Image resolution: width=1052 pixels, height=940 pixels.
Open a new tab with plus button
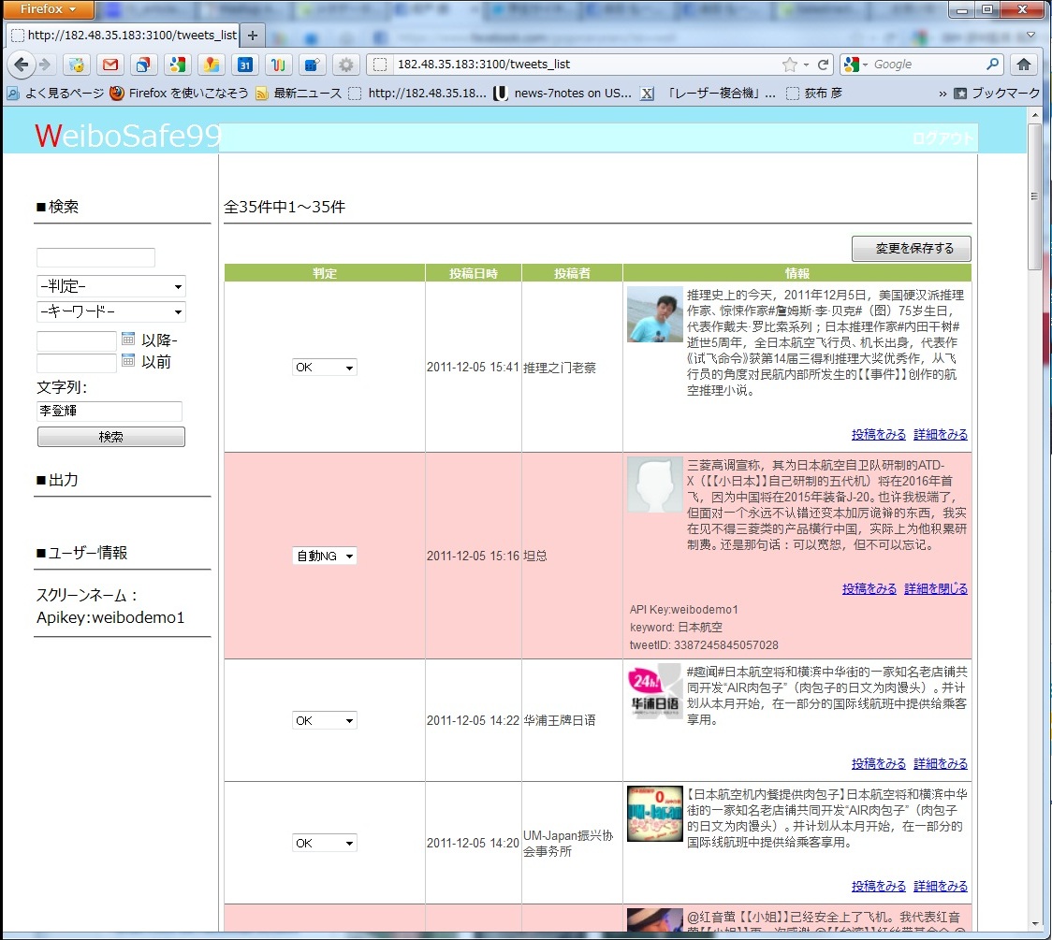point(252,36)
